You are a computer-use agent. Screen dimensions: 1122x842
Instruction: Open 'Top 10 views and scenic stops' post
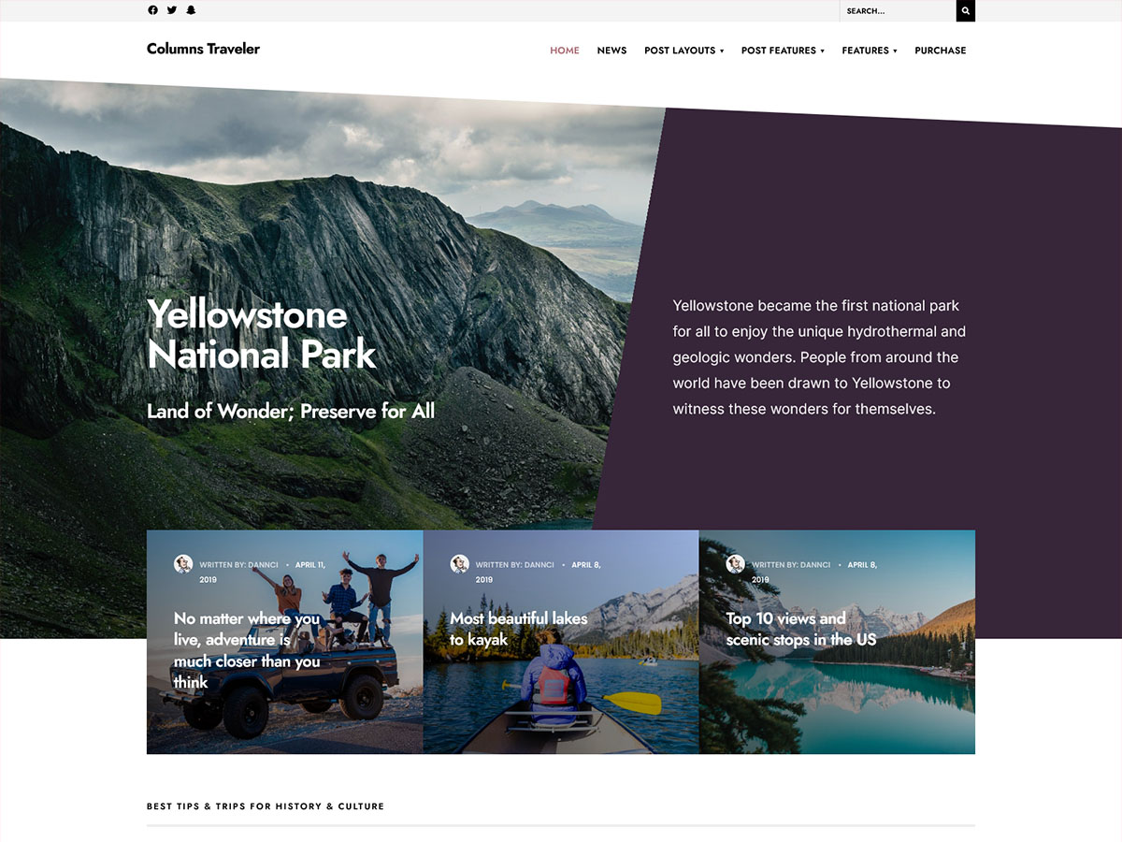[801, 629]
